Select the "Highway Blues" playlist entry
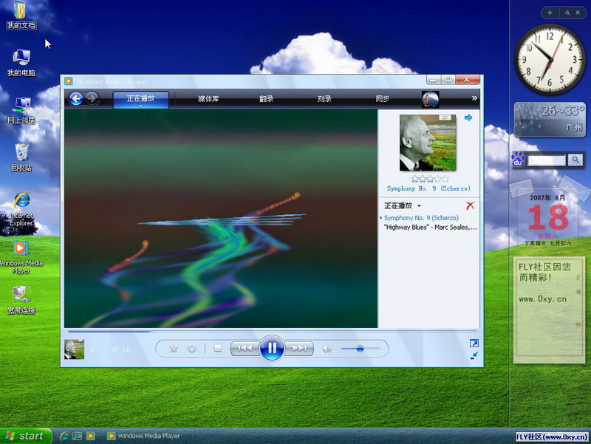 [430, 228]
